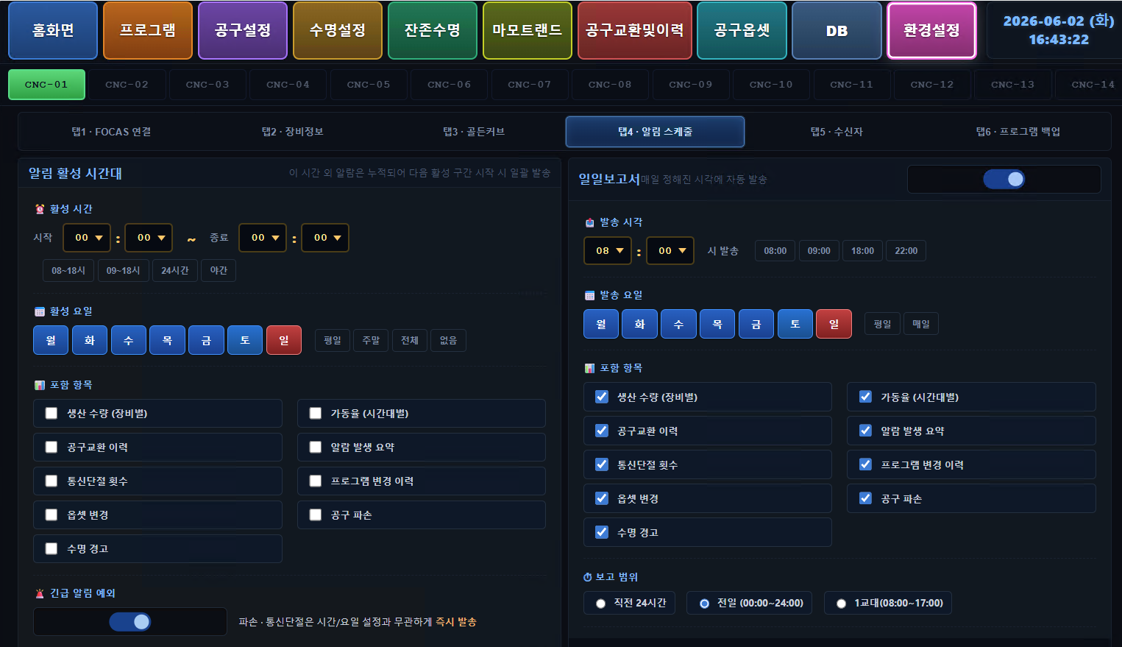This screenshot has height=647, width=1122.
Task: Open the report send minute dropdown
Action: tap(670, 251)
